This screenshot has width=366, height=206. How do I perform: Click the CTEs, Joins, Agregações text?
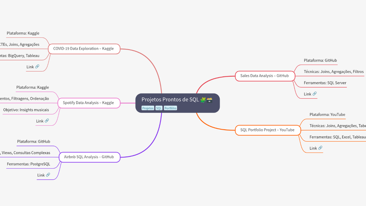(x=20, y=44)
